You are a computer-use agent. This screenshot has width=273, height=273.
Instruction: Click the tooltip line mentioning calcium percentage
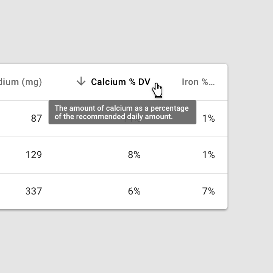[121, 108]
